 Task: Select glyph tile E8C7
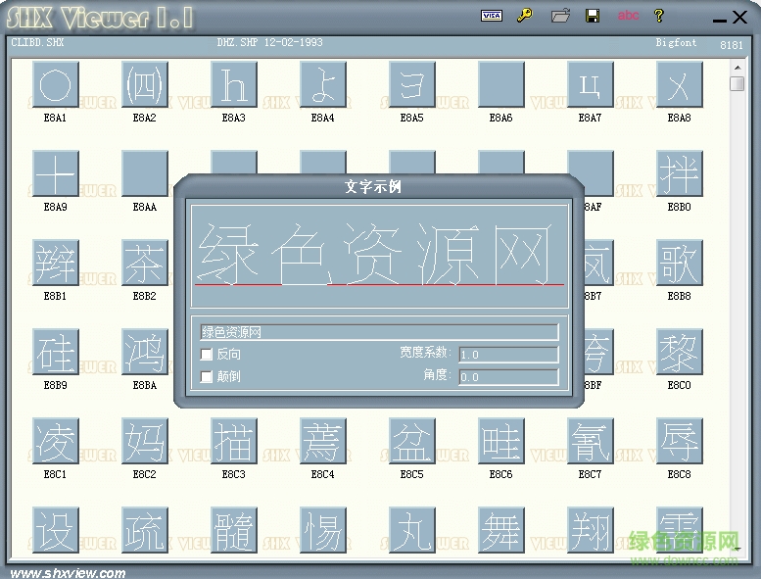[591, 441]
